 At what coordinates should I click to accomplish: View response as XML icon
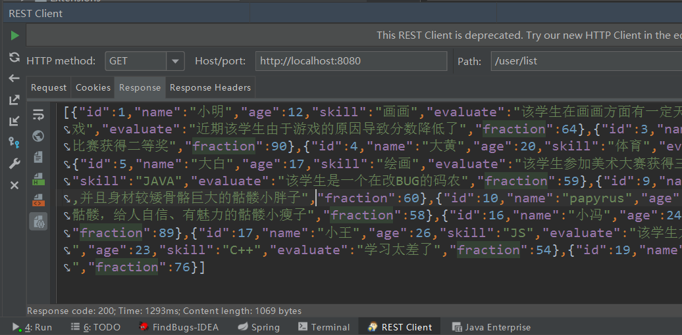[x=38, y=200]
